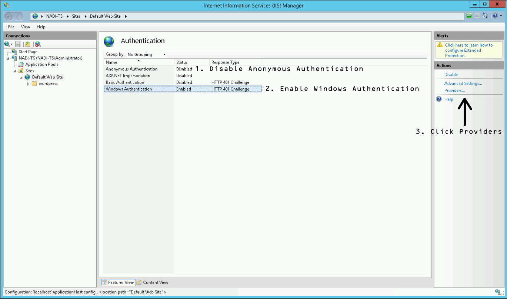Navigate back with the left arrow icon
This screenshot has height=299, width=507.
click(x=8, y=16)
